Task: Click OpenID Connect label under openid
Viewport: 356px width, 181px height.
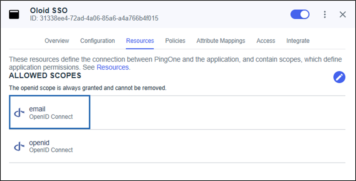Action: click(x=51, y=150)
